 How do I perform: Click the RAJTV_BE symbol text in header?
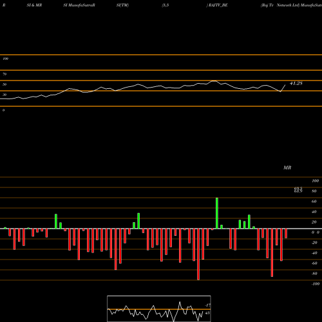218,5
